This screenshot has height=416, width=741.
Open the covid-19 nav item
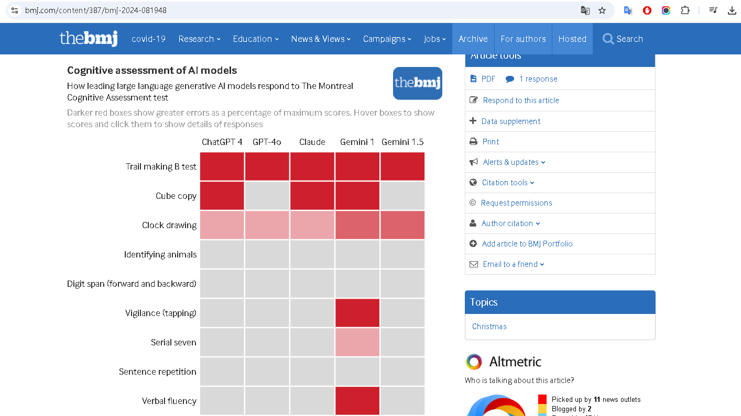[148, 39]
